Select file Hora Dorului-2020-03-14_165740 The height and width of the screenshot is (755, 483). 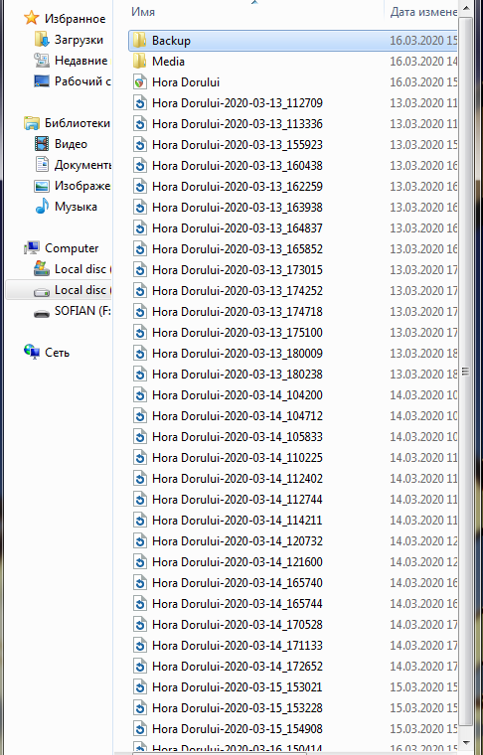(238, 583)
